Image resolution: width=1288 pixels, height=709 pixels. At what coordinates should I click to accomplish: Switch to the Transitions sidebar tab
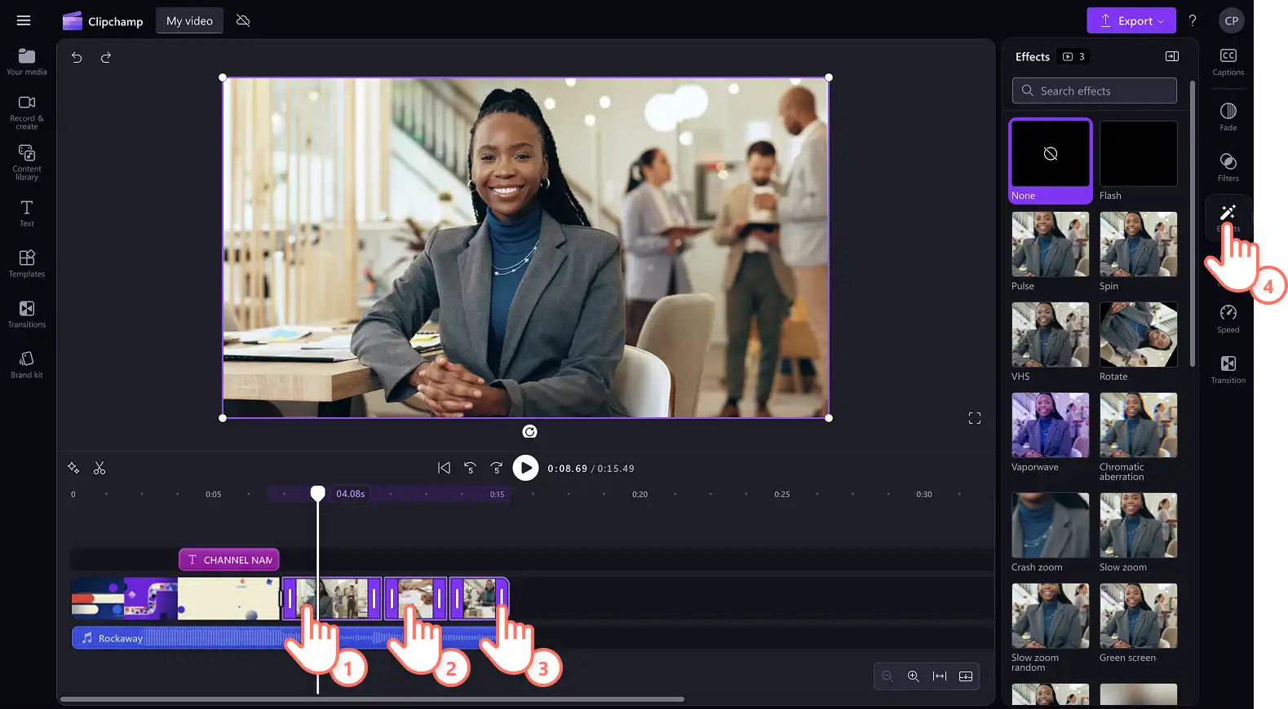(27, 314)
